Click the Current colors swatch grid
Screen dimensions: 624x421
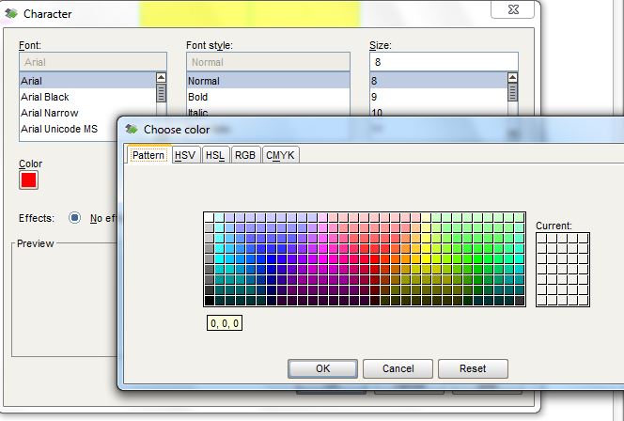[x=563, y=270]
